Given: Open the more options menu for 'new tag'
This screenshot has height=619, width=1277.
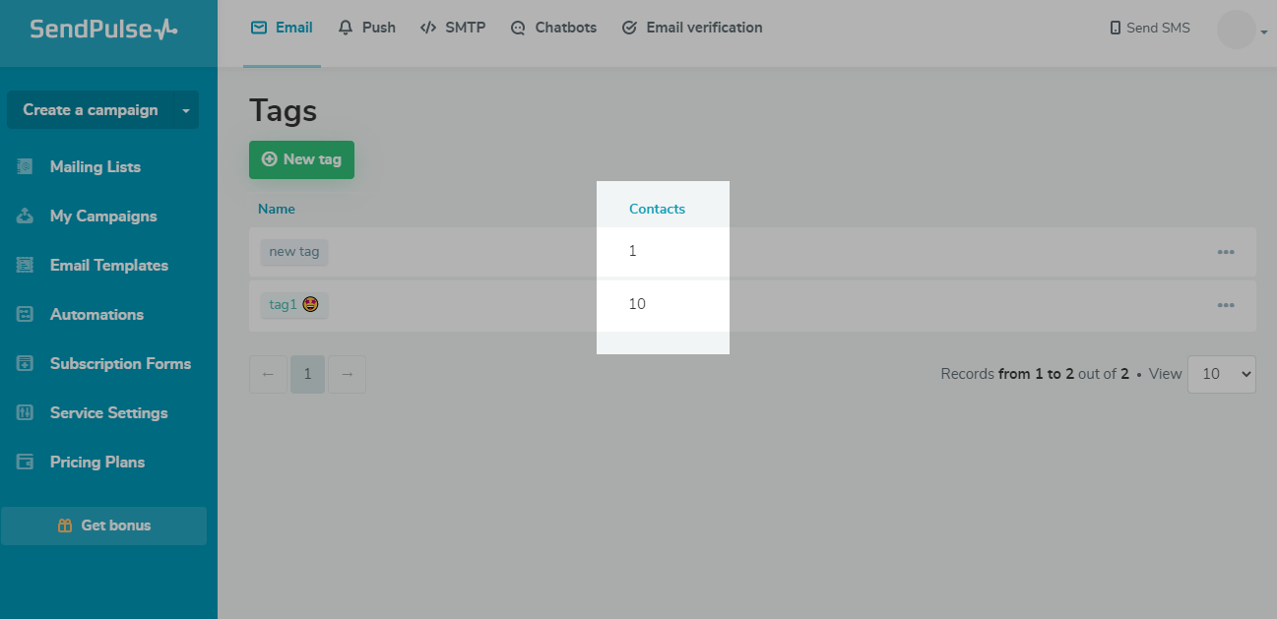Looking at the screenshot, I should [x=1226, y=252].
